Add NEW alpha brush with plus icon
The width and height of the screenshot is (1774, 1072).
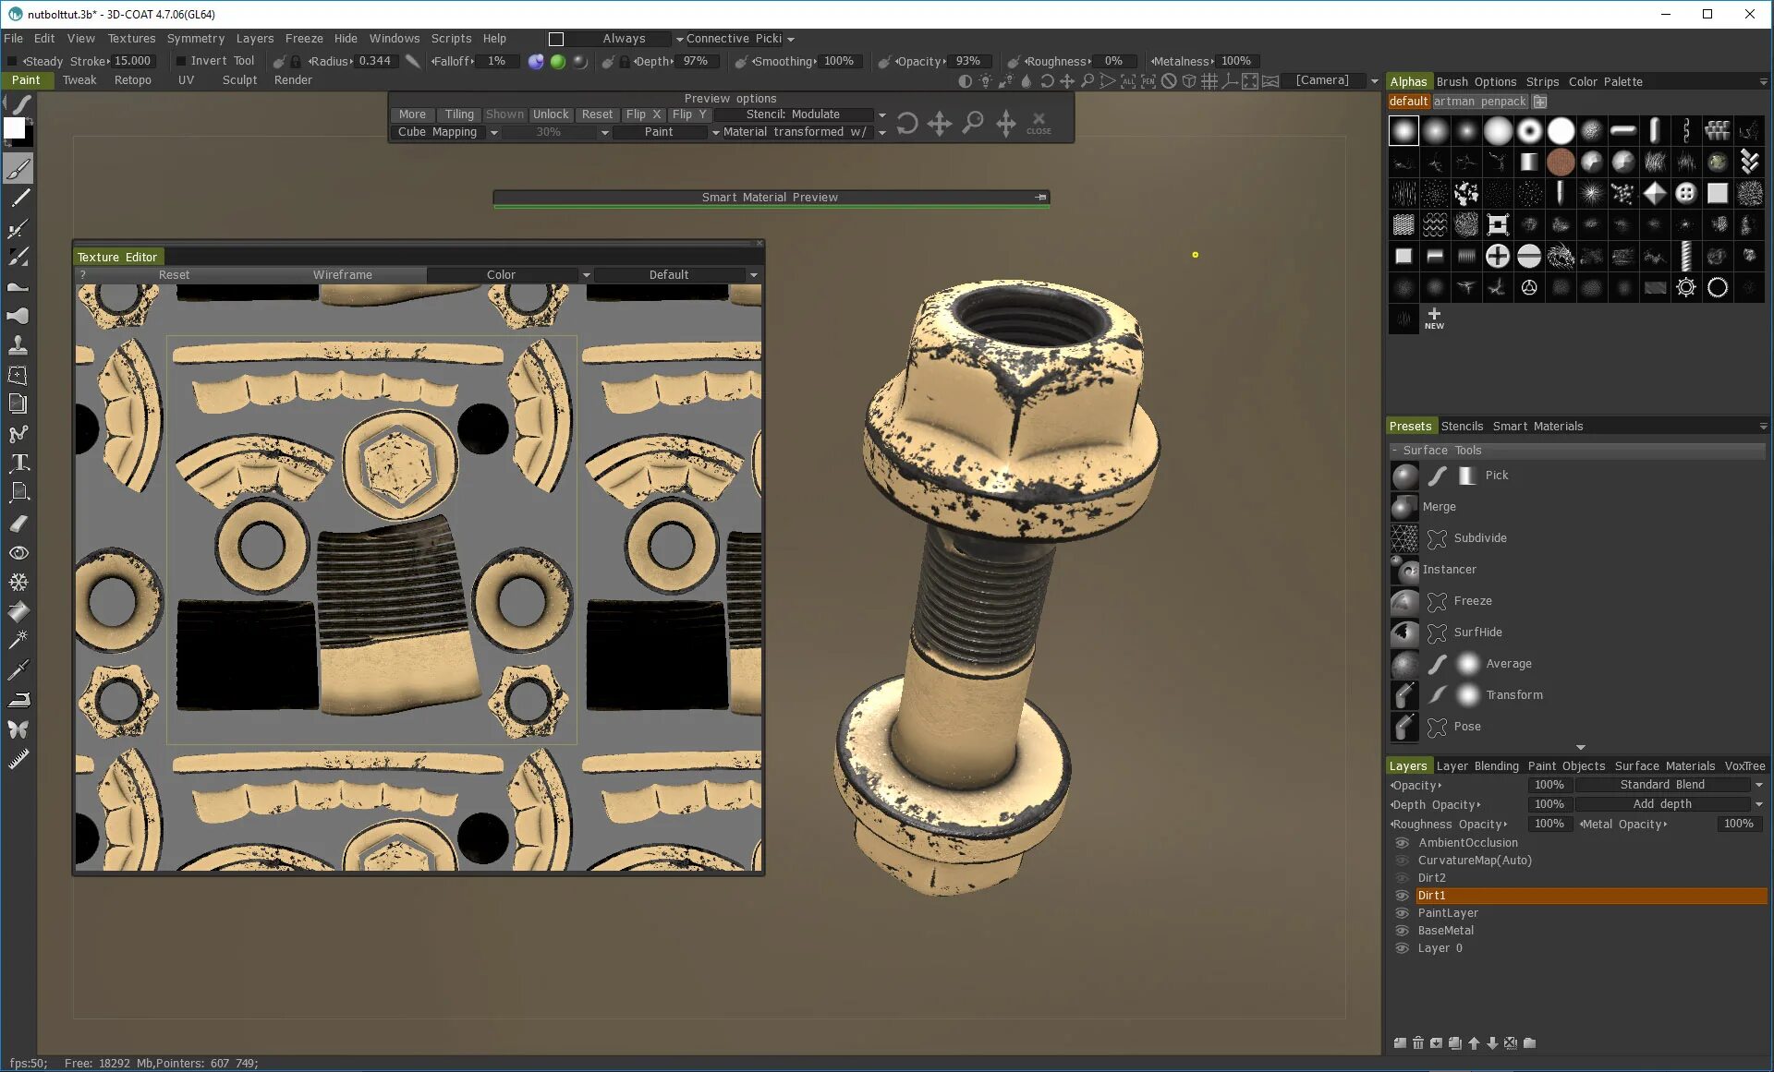coord(1434,318)
